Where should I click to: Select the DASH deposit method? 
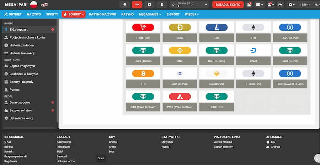point(253,55)
